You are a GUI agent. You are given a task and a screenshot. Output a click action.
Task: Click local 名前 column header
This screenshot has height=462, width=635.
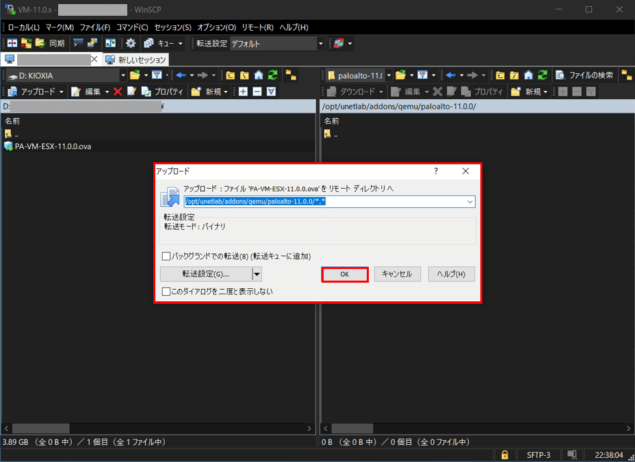12,121
